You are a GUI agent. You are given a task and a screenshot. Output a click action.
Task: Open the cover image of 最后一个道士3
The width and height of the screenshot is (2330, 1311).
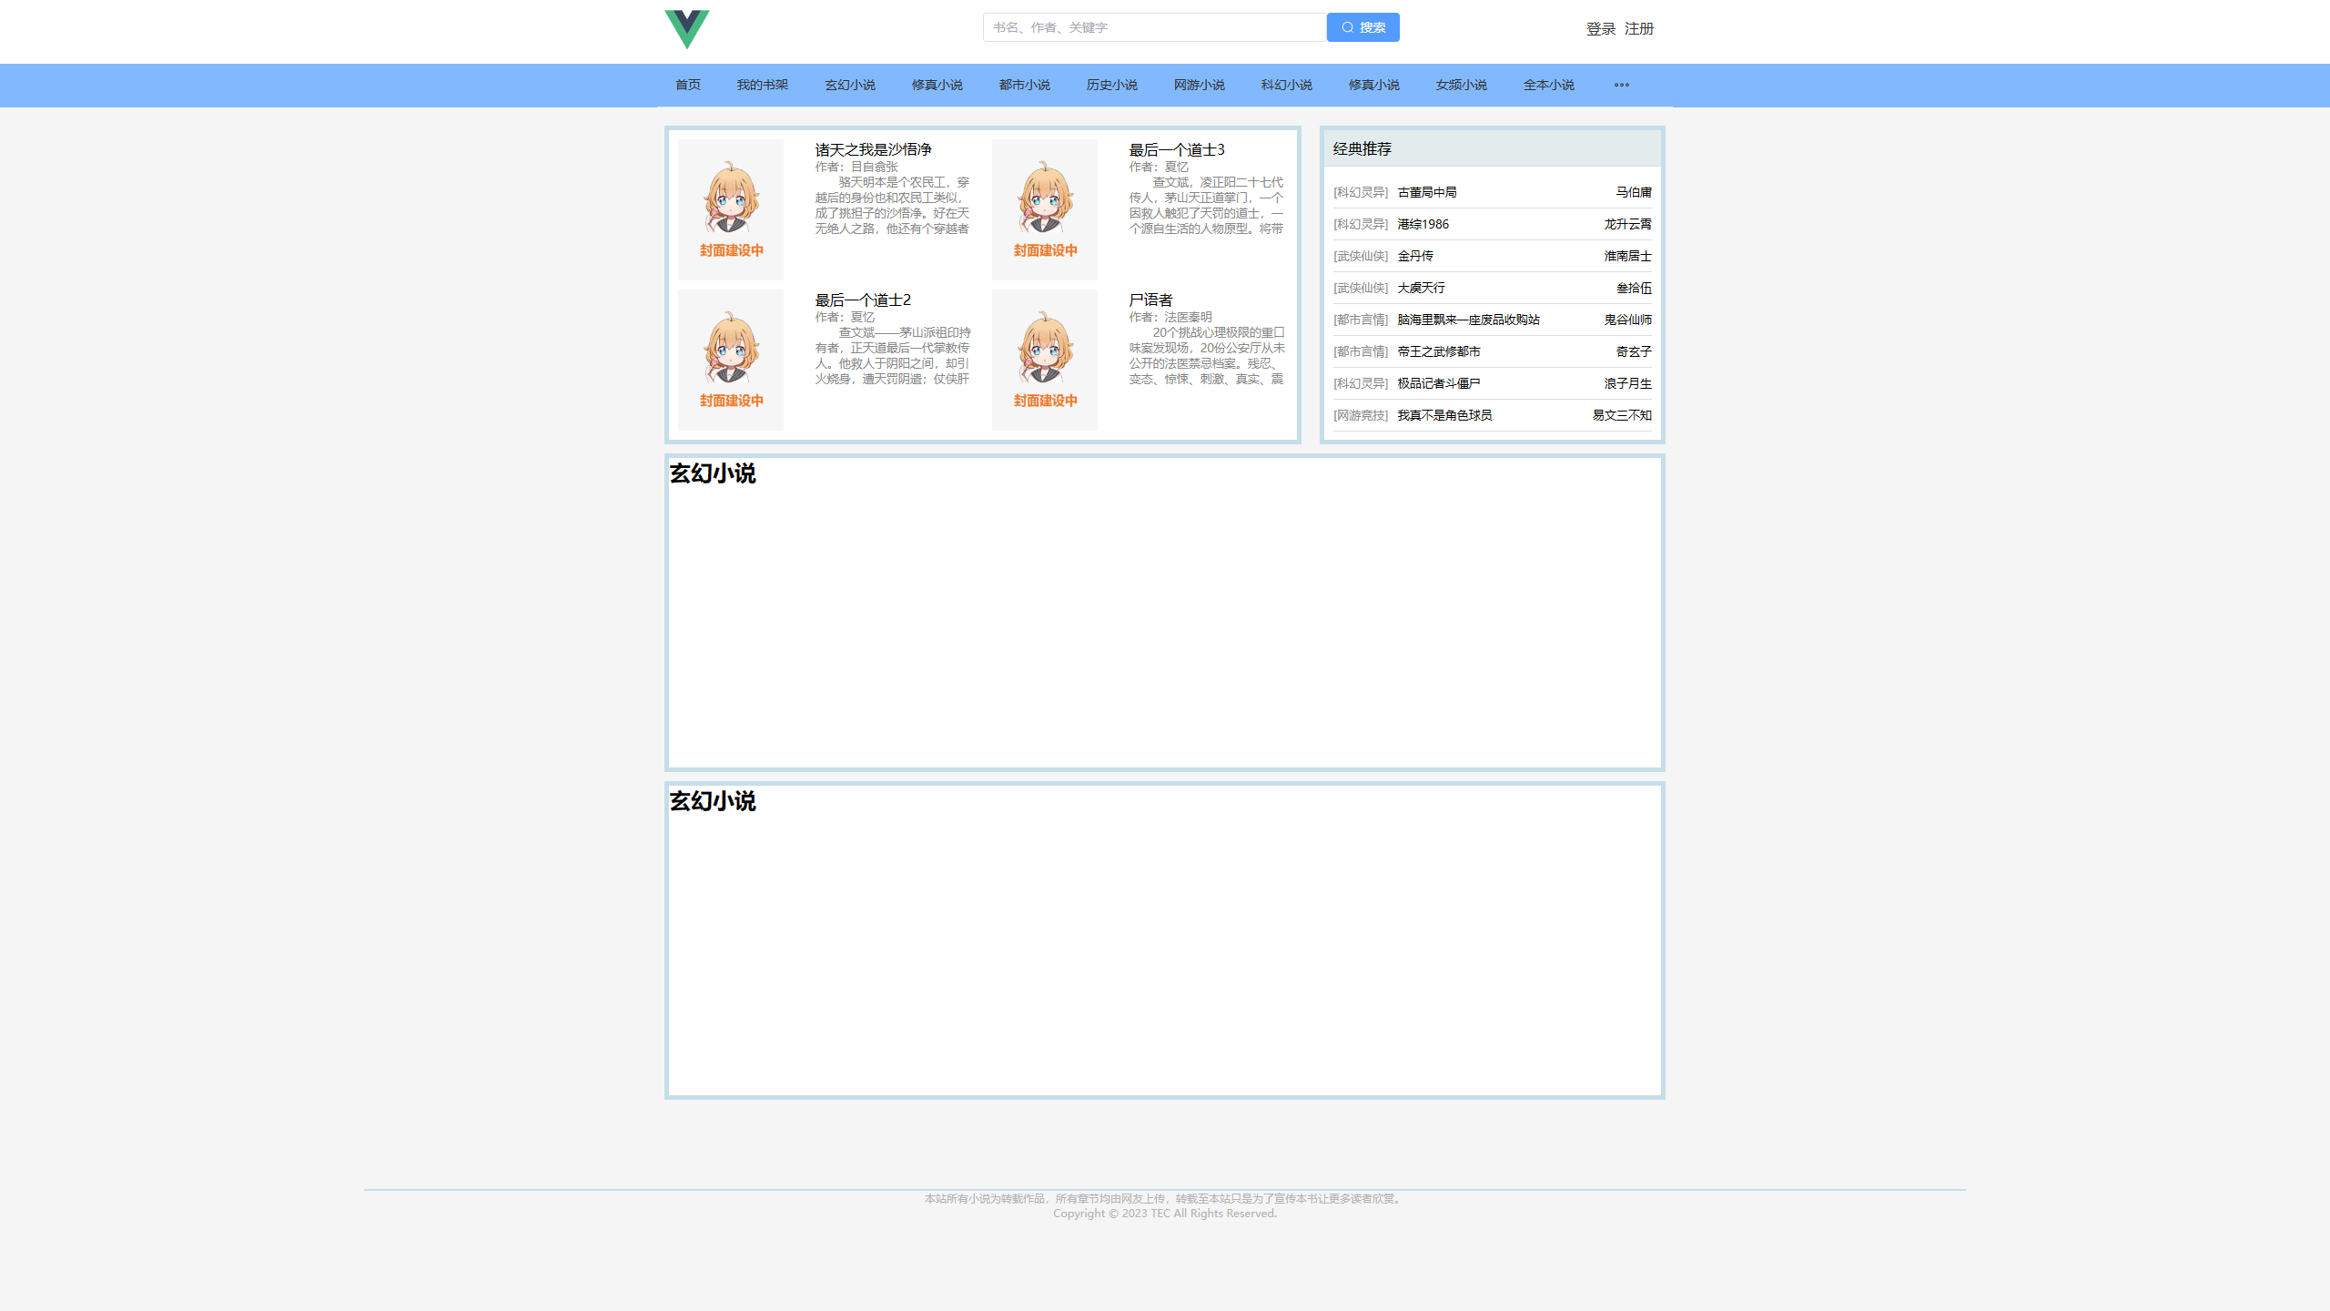coord(1044,209)
